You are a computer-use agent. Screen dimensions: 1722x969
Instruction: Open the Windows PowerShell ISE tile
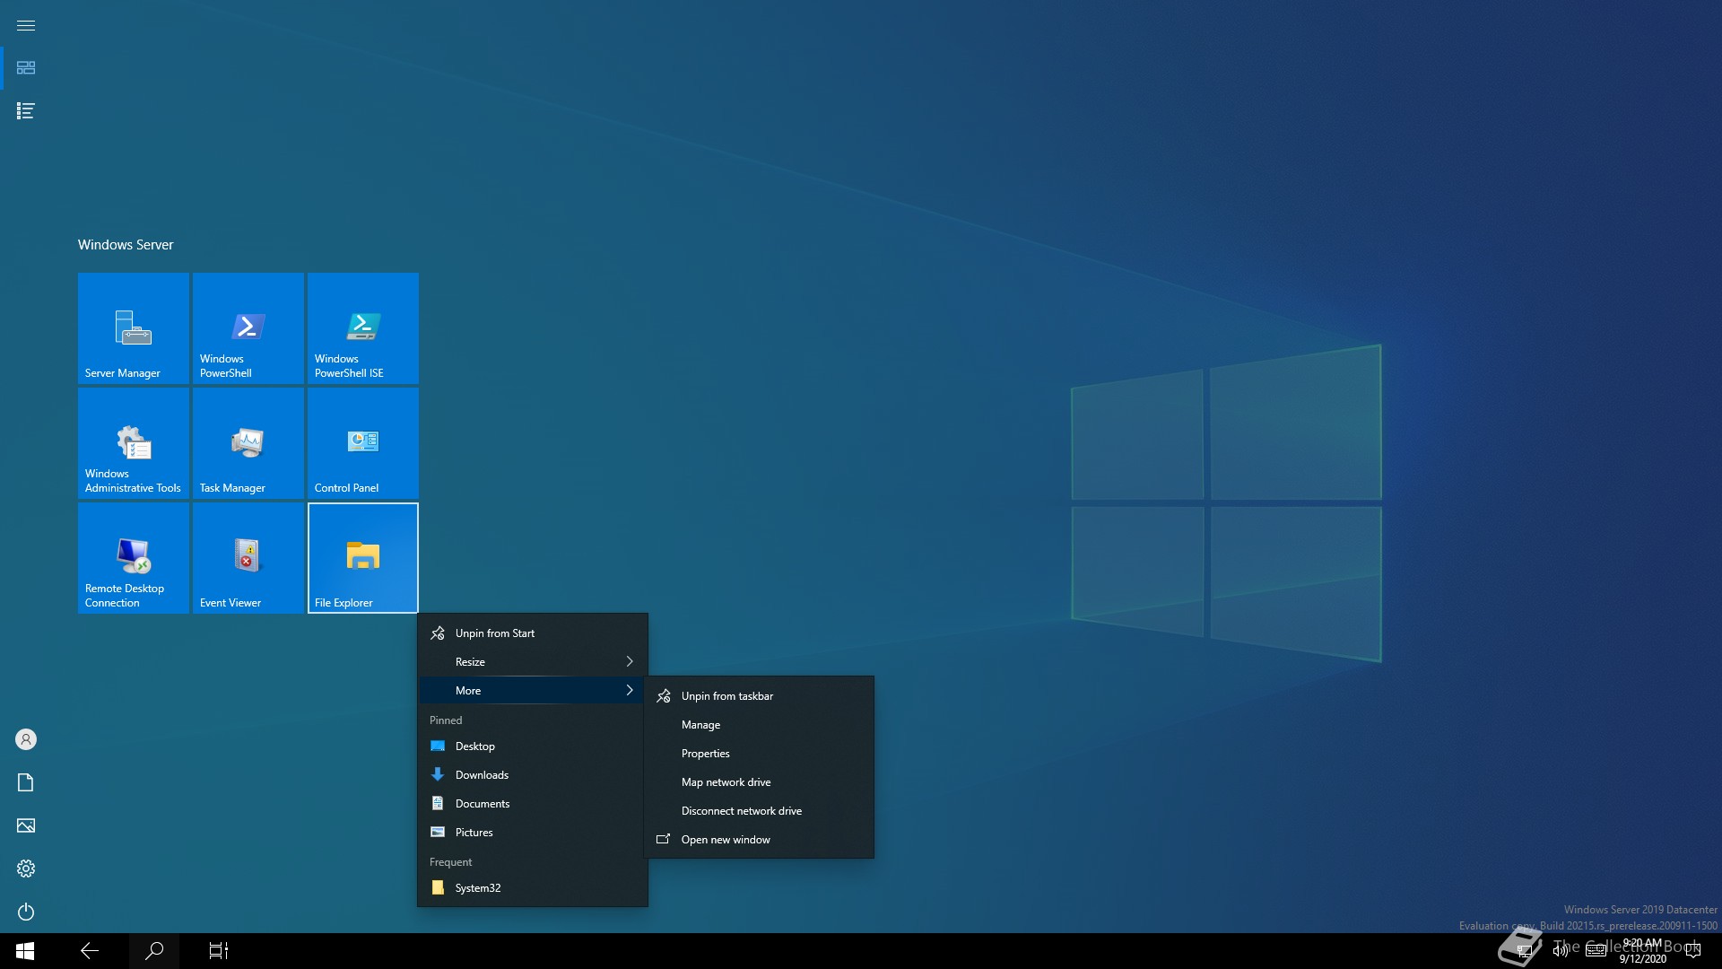(x=362, y=328)
